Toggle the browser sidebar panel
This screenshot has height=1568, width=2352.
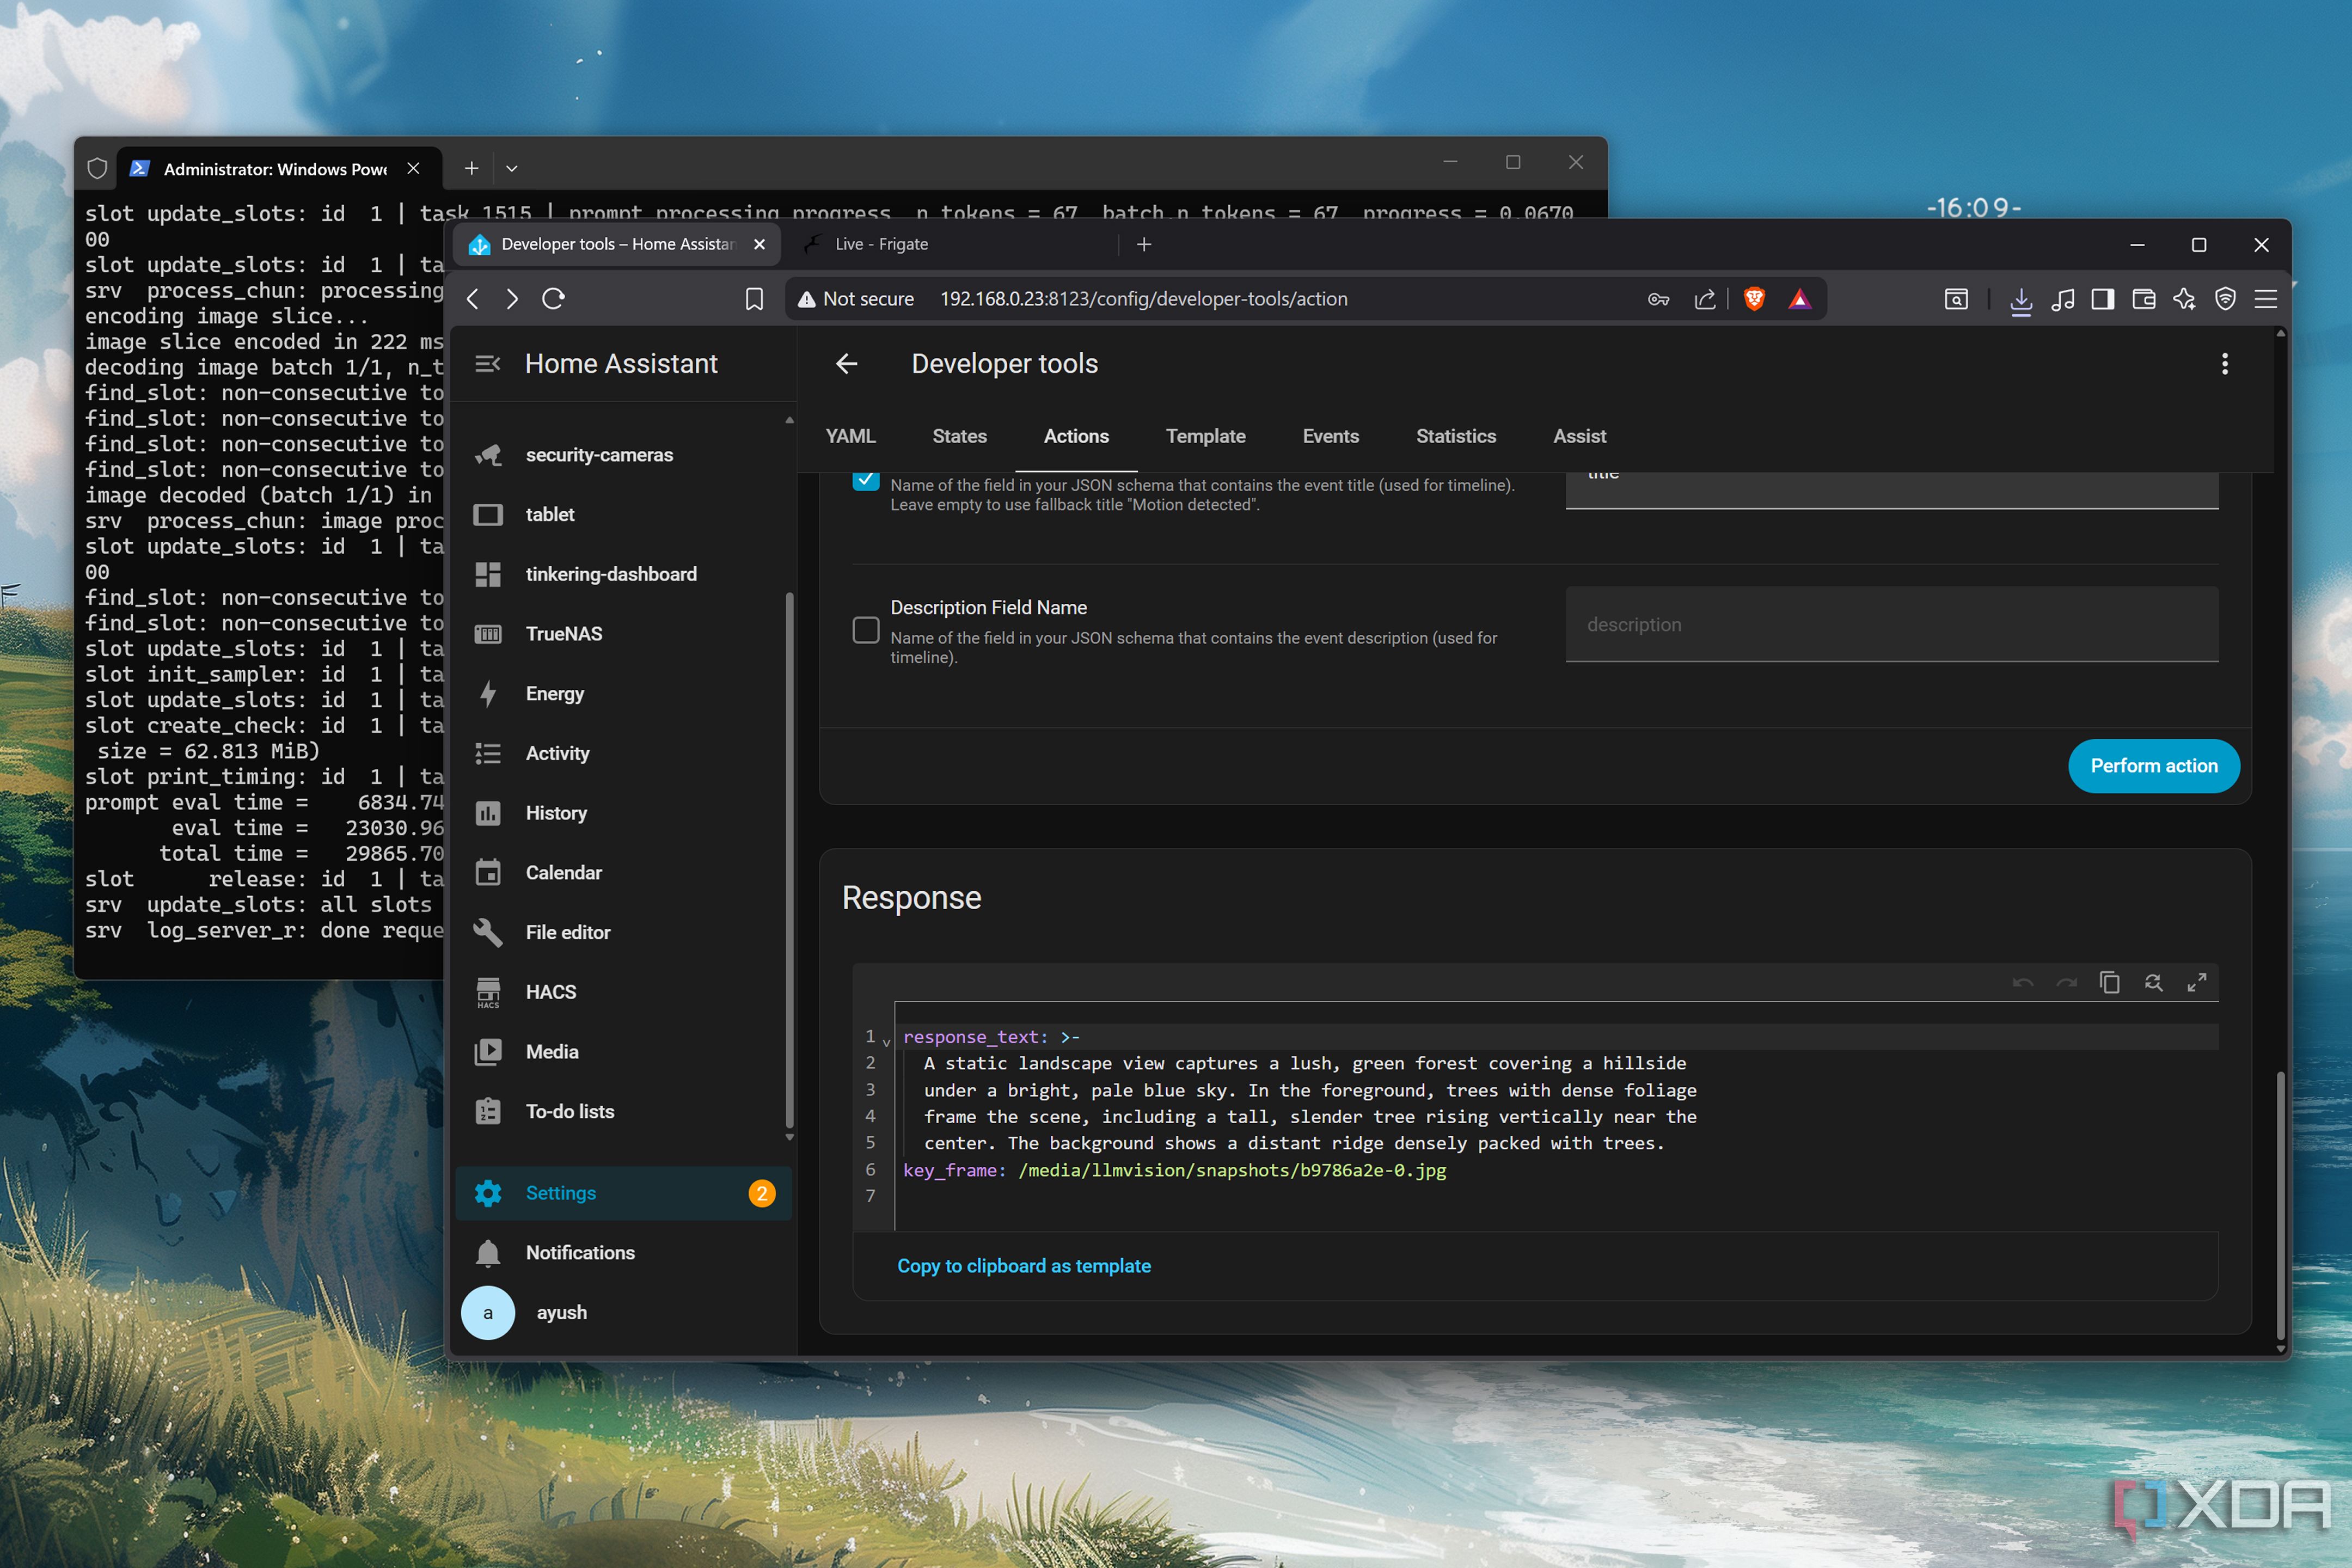[2103, 299]
